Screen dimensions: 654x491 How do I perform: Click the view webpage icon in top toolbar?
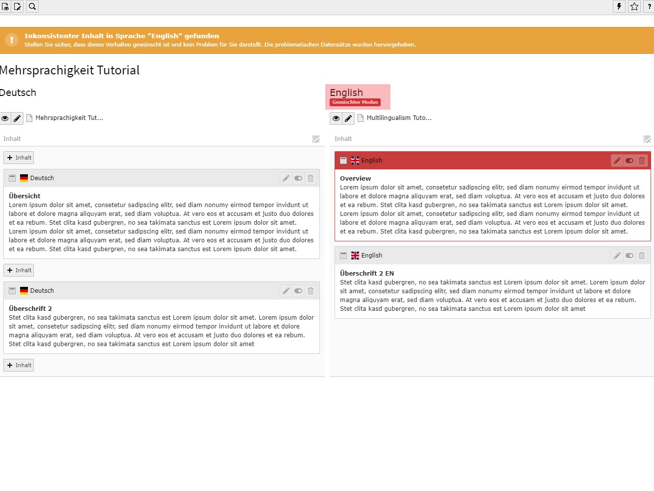[5, 7]
